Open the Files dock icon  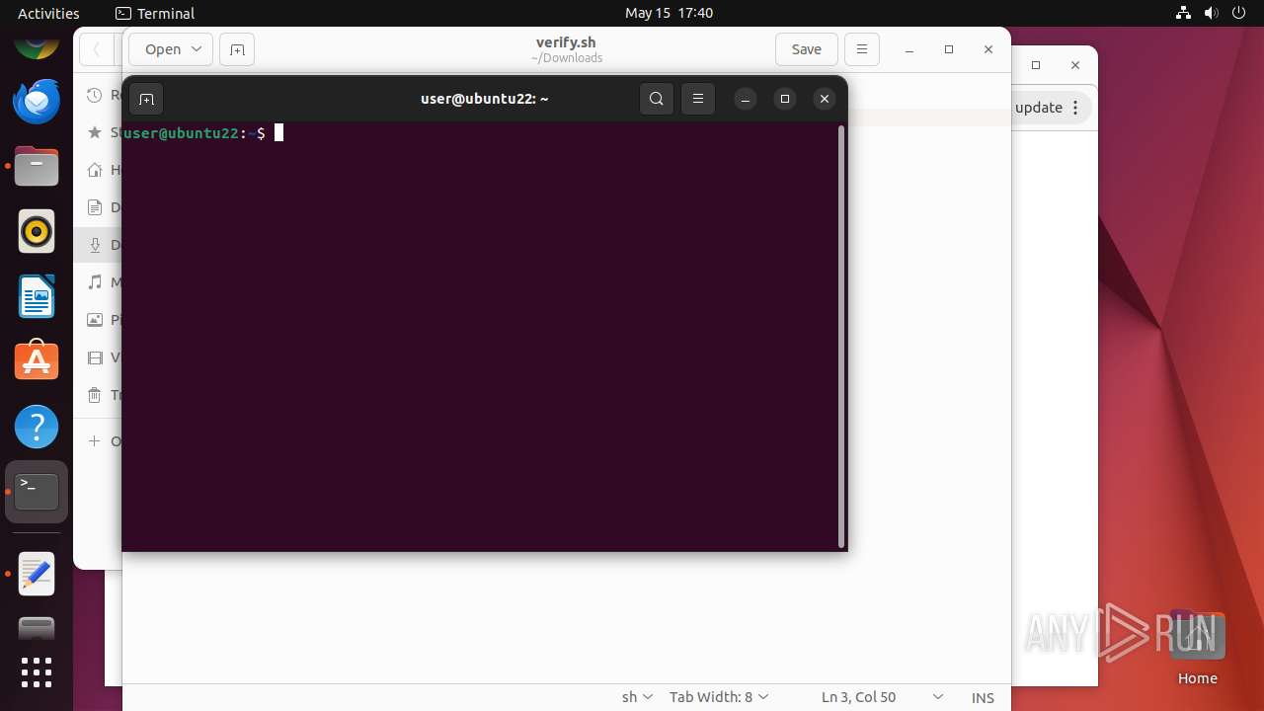tap(37, 166)
